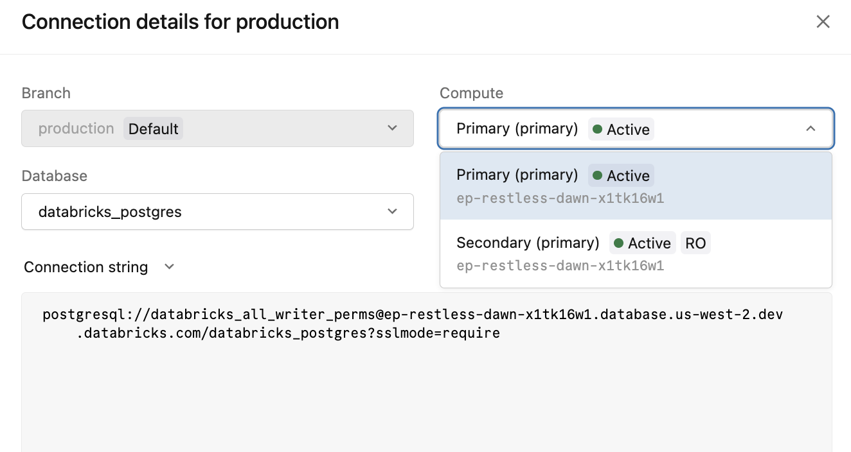The image size is (851, 452).
Task: Click the Connection string label
Action: point(85,267)
